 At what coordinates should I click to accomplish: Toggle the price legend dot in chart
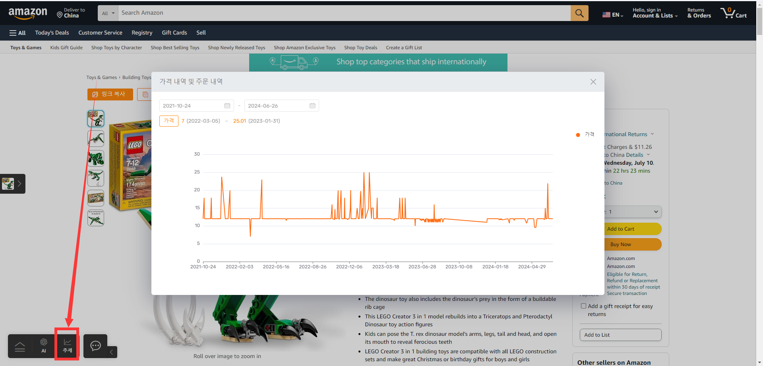[x=578, y=135]
